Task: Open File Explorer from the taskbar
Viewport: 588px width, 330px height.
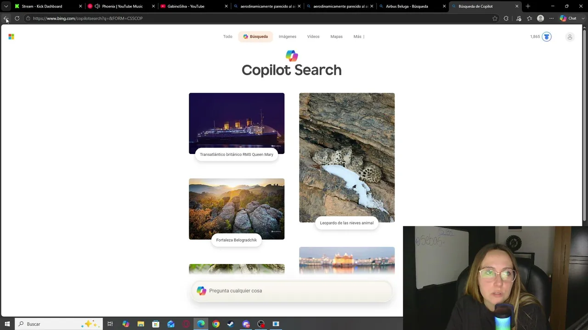Action: [x=141, y=324]
